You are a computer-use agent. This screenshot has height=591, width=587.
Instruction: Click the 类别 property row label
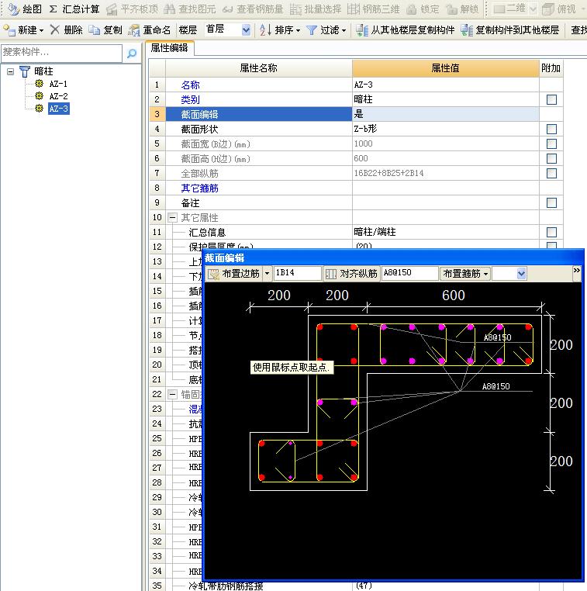pos(190,100)
